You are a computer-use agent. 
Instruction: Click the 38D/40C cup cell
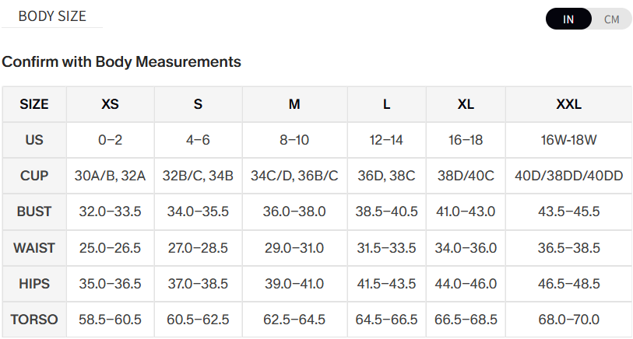(466, 176)
